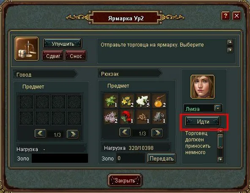The height and width of the screenshot is (193, 250).
Task: Advance to next city items page
Action: pos(72,134)
